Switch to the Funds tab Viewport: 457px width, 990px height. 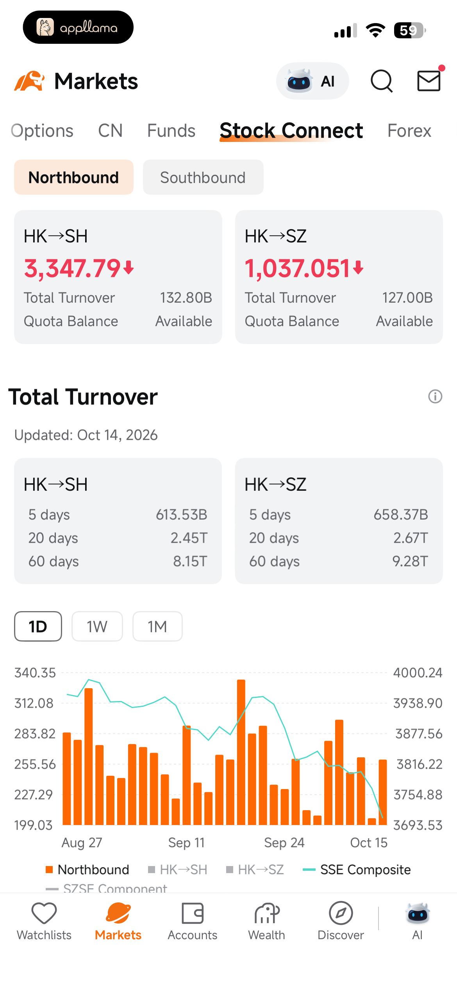[x=171, y=131]
